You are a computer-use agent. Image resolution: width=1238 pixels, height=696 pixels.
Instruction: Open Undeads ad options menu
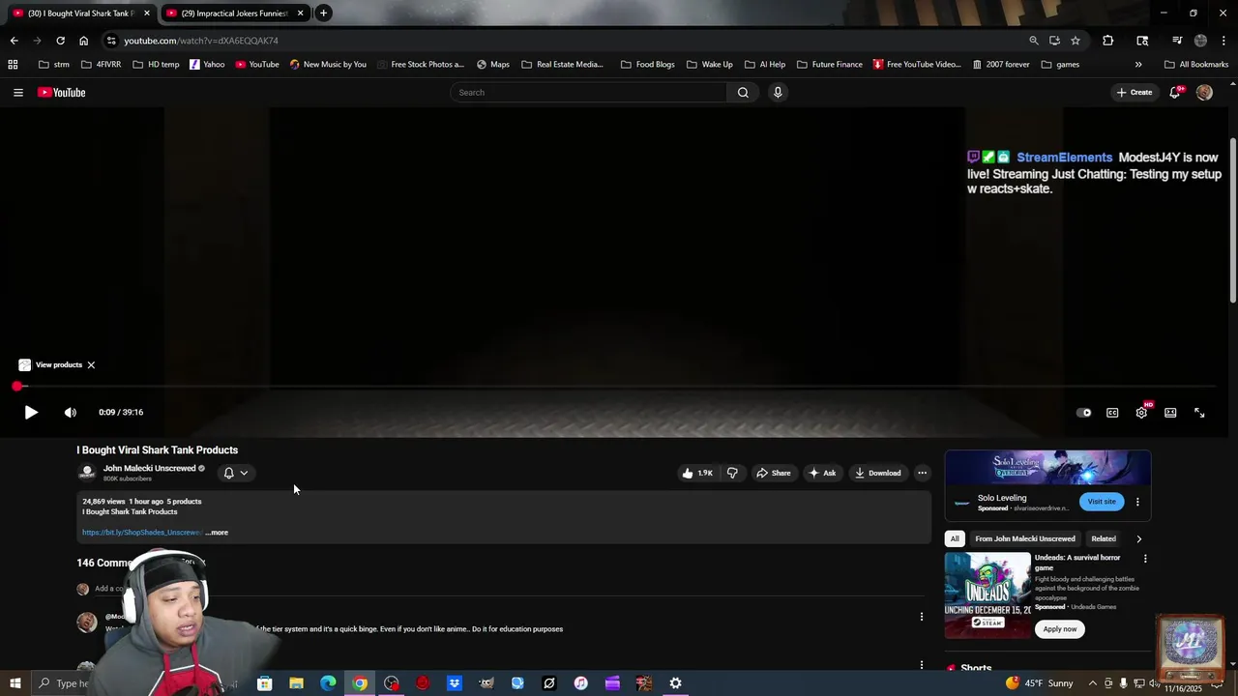pos(1145,559)
